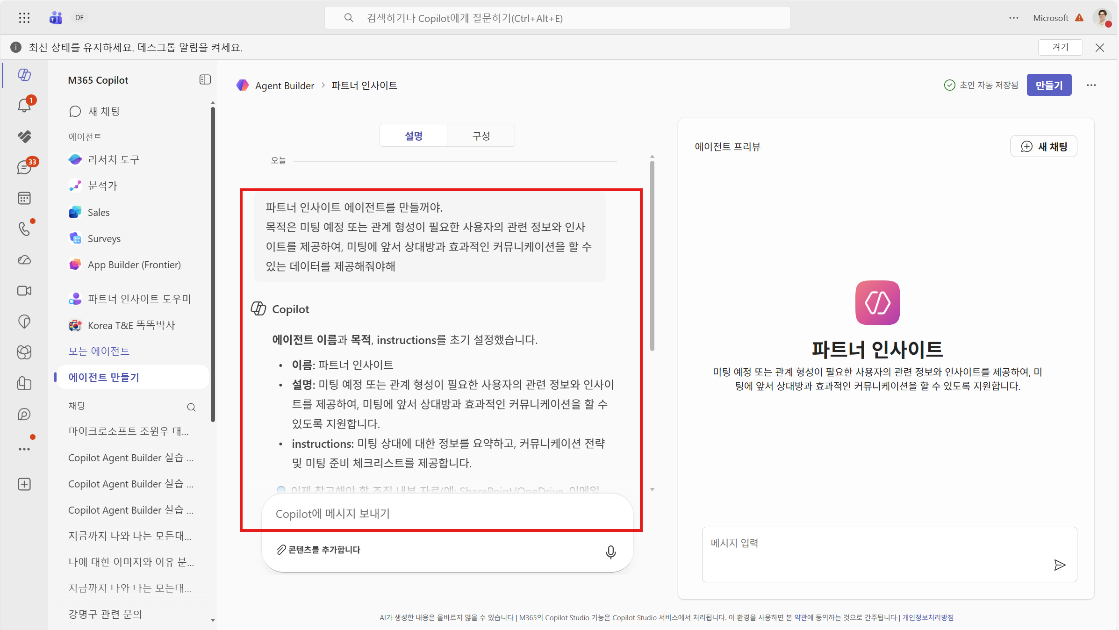
Task: Click Add apps plus icon in rail
Action: (24, 484)
